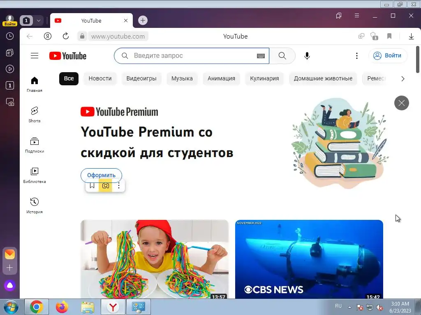Run search with the magnifier button
The width and height of the screenshot is (421, 315).
282,56
